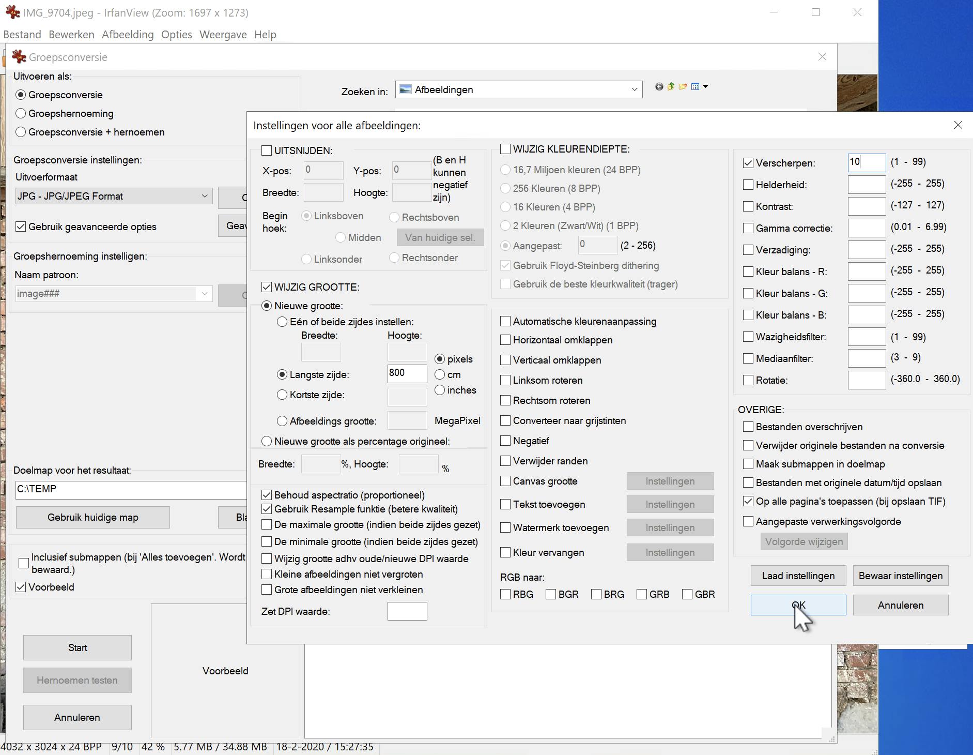Click the Groepsconversie dialog title icon

(19, 57)
